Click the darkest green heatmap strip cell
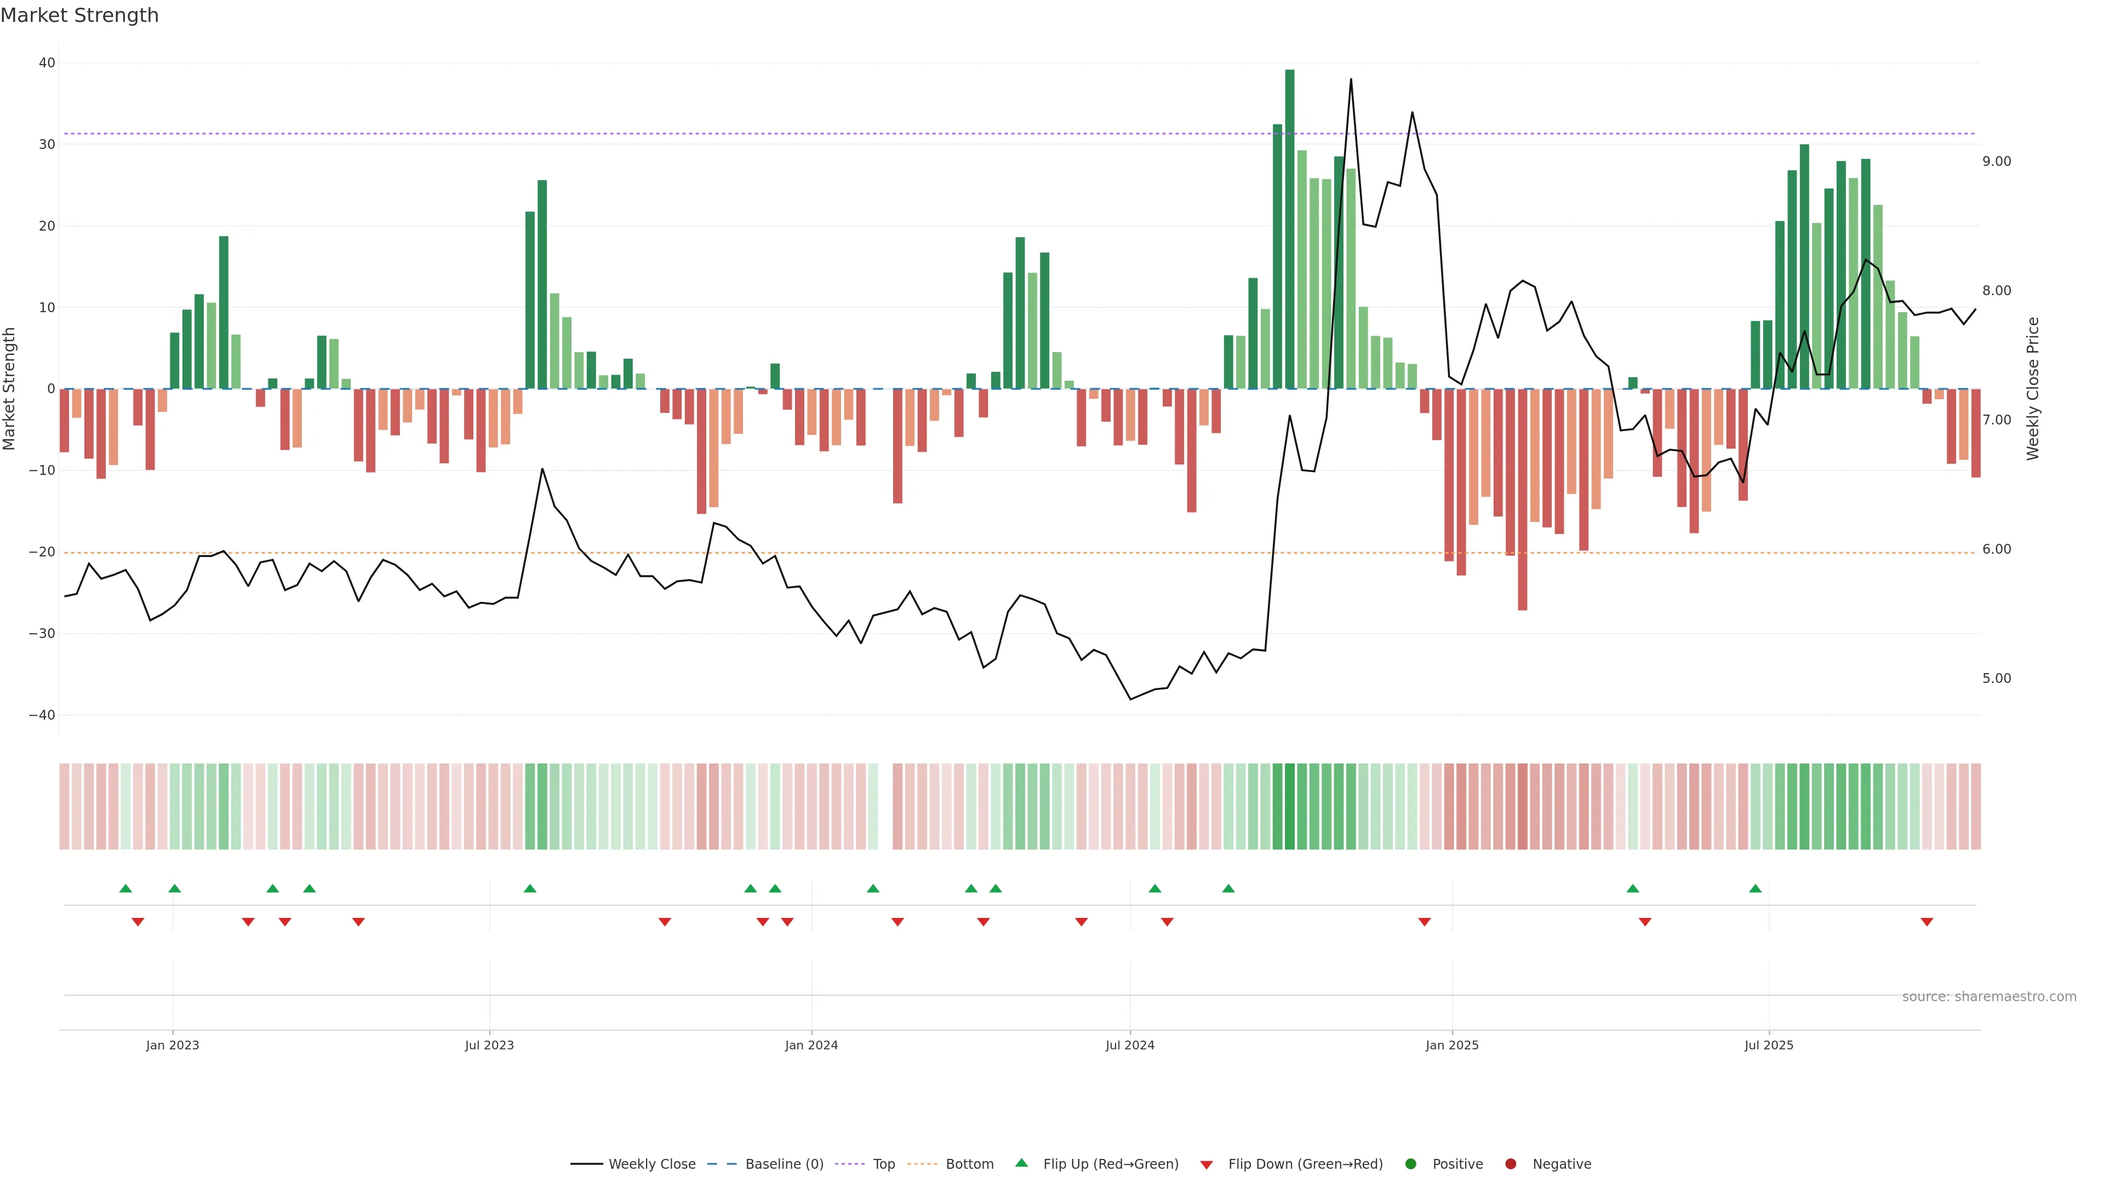 coord(1290,806)
